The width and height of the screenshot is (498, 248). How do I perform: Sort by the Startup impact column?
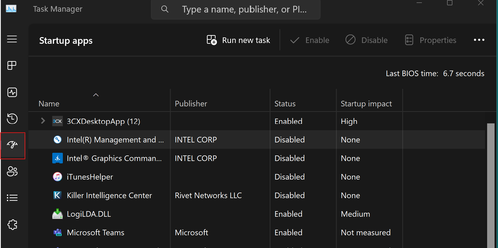coord(366,104)
